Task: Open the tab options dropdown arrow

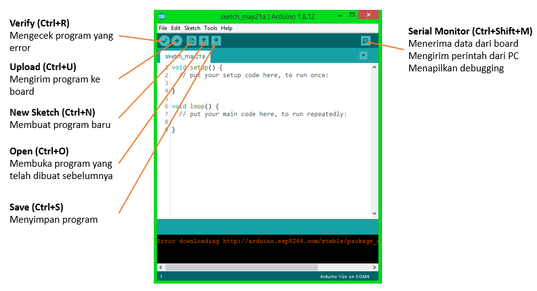Action: [364, 55]
